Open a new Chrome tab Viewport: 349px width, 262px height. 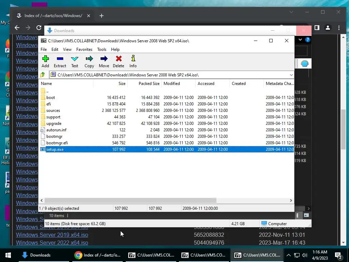point(102,16)
